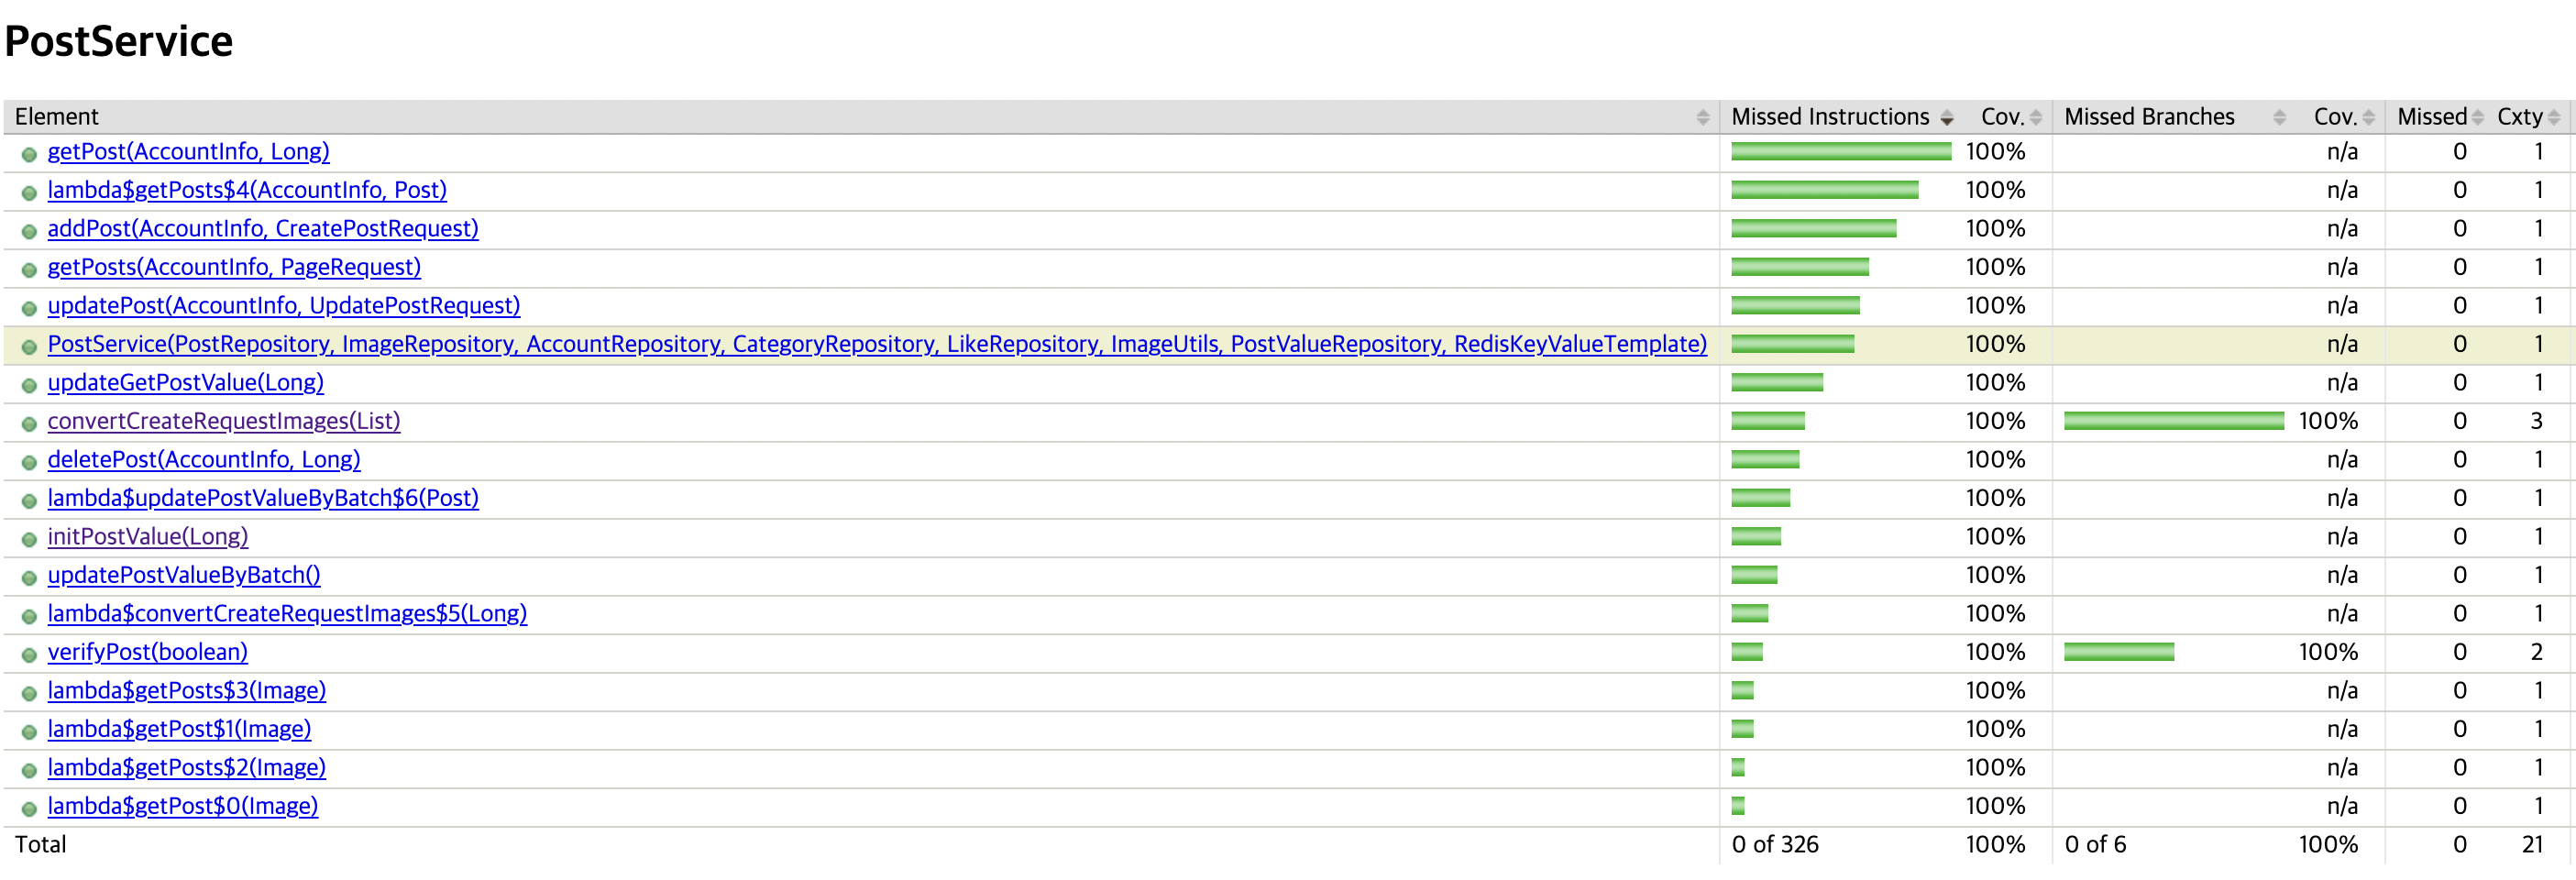The image size is (2576, 880).
Task: Click the total complexity value 21
Action: coord(2532,845)
